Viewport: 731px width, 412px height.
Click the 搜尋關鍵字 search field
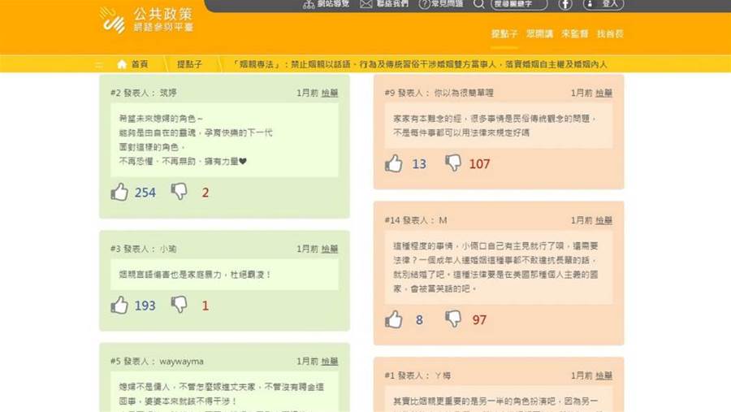519,4
